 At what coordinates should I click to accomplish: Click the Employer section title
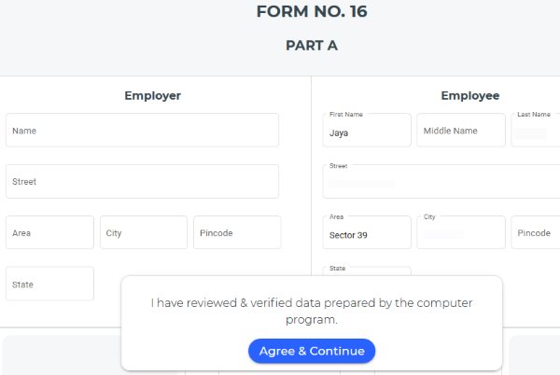[x=152, y=95]
